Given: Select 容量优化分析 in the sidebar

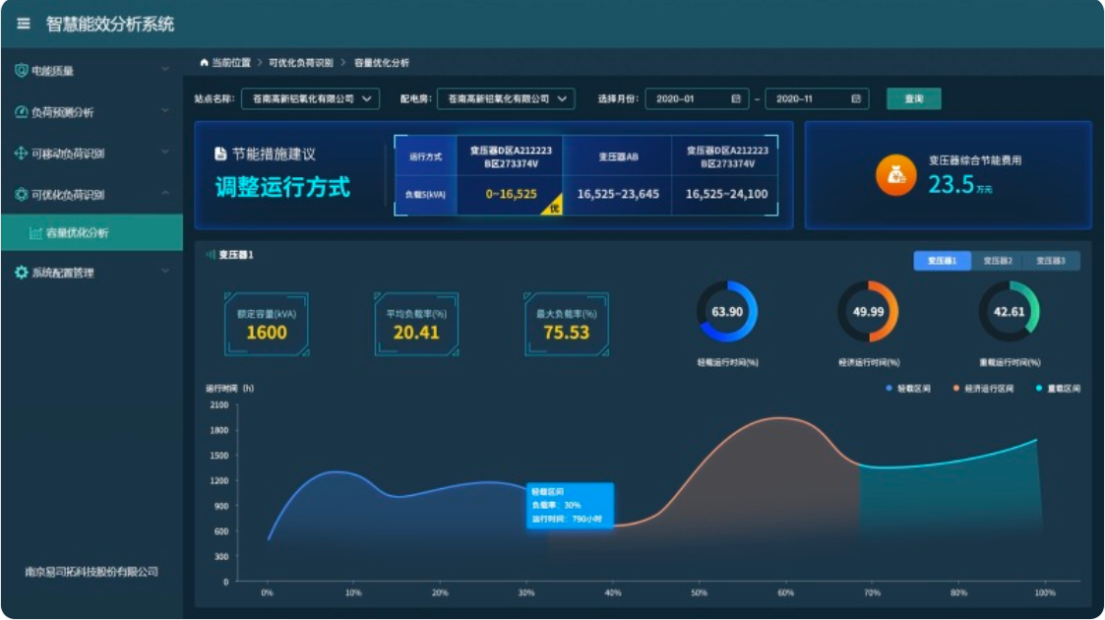Looking at the screenshot, I should point(92,232).
